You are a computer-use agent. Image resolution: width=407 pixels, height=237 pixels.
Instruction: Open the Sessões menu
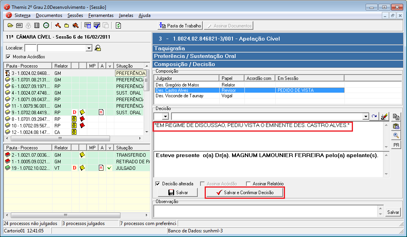pos(75,15)
